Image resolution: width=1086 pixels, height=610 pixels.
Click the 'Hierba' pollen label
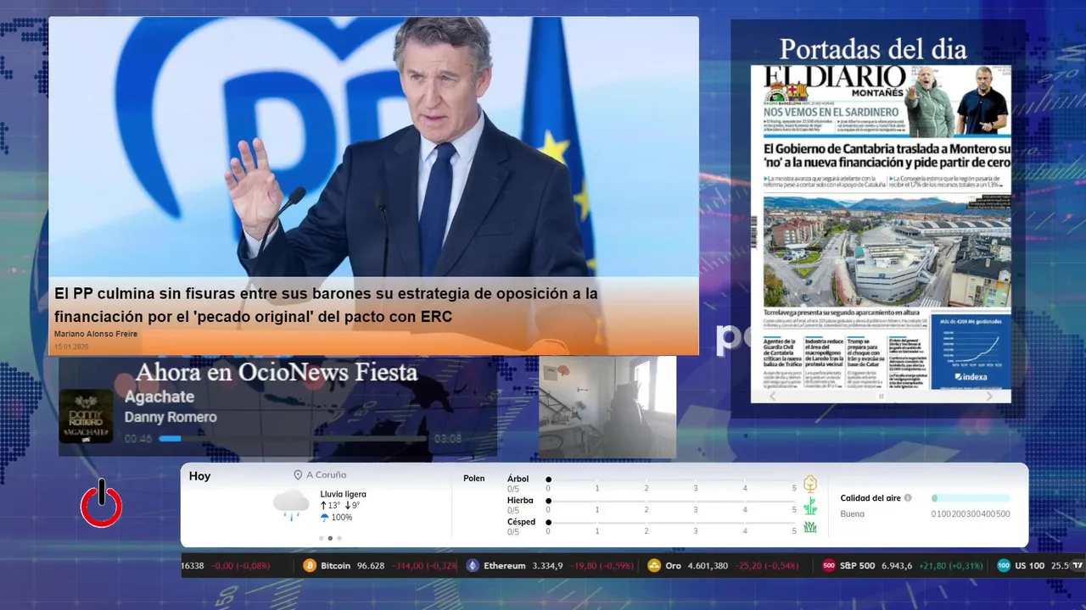(x=520, y=501)
